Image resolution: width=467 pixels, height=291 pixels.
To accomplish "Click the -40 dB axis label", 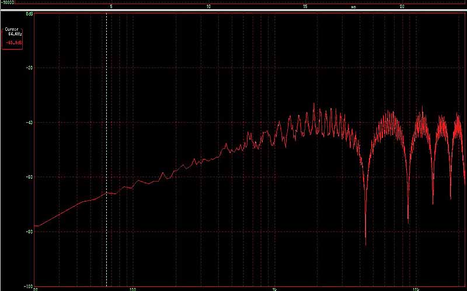I will click(29, 122).
